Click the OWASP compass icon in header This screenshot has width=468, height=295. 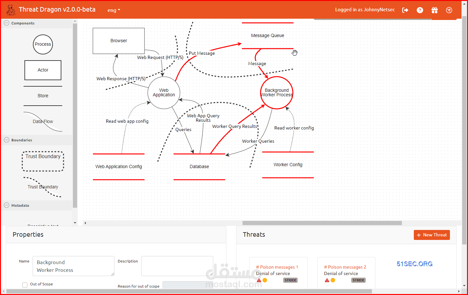(449, 10)
